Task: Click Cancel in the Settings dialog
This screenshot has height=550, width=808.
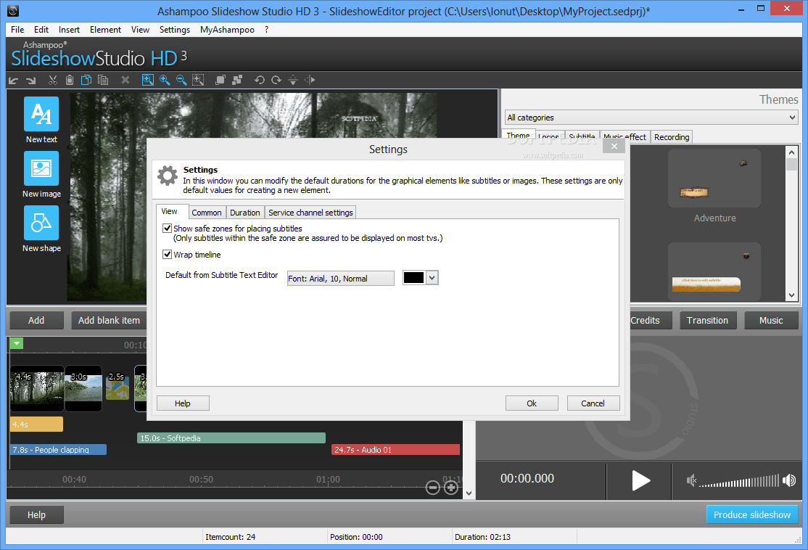Action: [x=593, y=403]
